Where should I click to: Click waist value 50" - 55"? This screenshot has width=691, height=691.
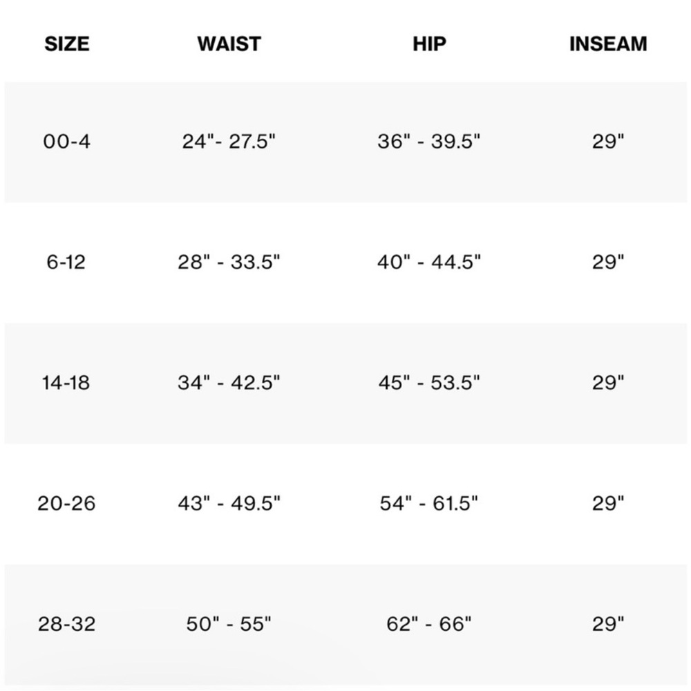click(229, 624)
